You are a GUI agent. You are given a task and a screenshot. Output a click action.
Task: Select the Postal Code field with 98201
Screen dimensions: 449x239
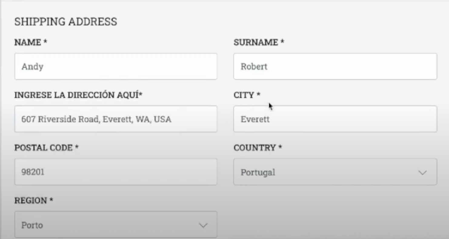(116, 172)
